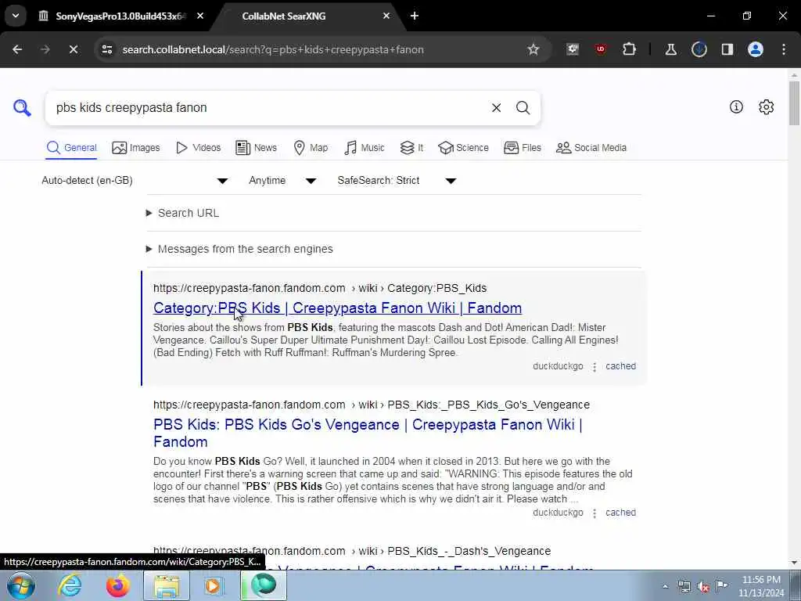Switch to Map category

(x=311, y=148)
